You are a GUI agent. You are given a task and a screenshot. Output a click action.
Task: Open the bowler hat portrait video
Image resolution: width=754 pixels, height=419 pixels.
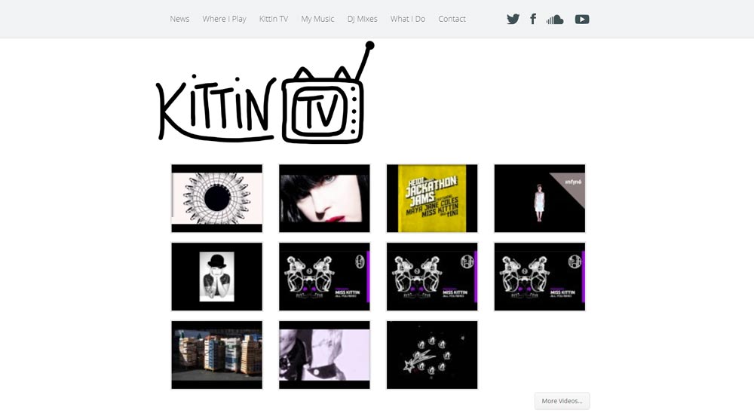tap(217, 277)
